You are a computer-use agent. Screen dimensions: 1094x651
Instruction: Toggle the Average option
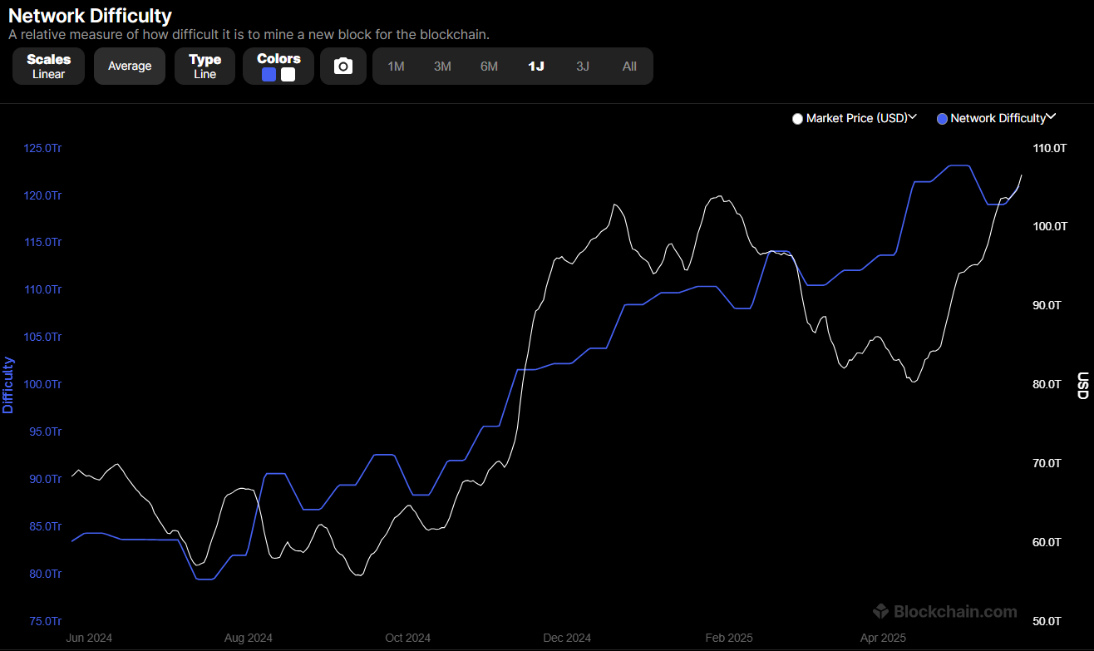pos(130,67)
